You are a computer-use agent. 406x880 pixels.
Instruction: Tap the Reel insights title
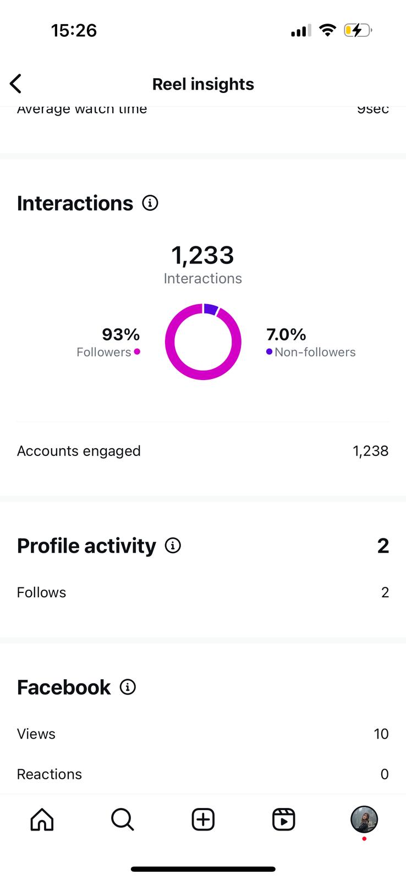pos(203,84)
